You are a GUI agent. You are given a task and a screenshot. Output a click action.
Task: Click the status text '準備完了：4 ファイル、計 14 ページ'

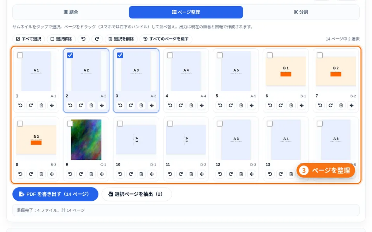click(x=50, y=210)
